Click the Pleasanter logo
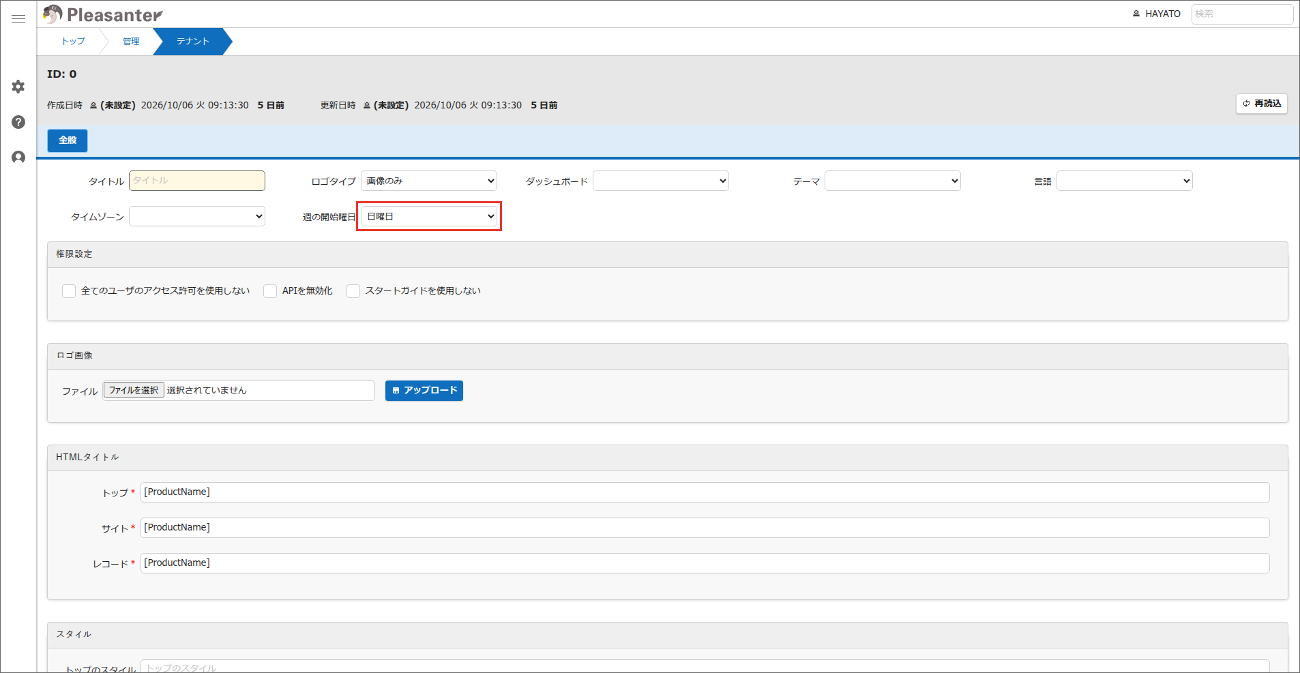Image resolution: width=1300 pixels, height=673 pixels. pos(103,14)
